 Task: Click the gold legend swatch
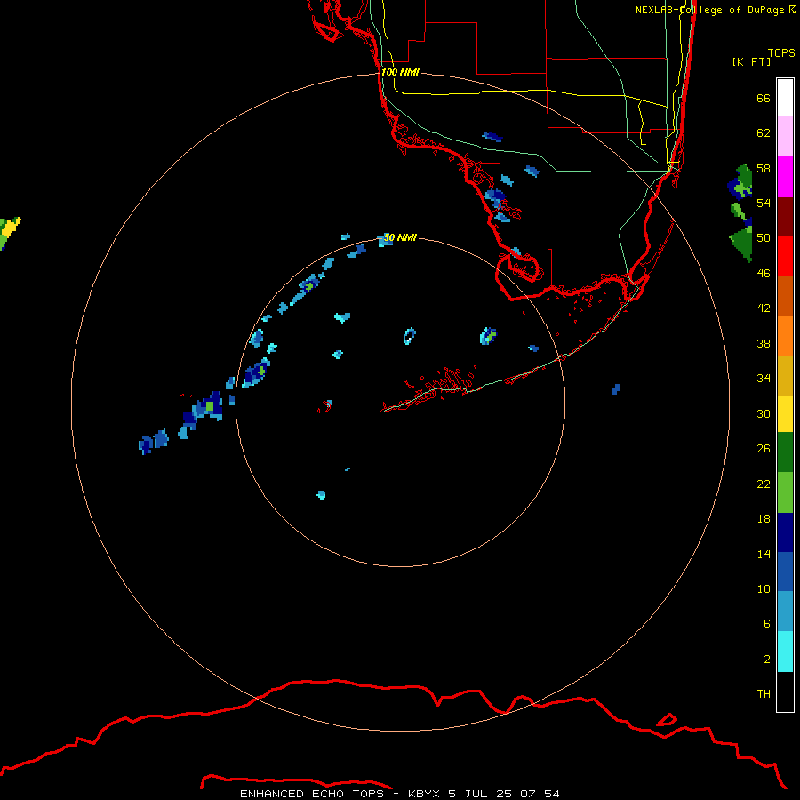point(785,376)
